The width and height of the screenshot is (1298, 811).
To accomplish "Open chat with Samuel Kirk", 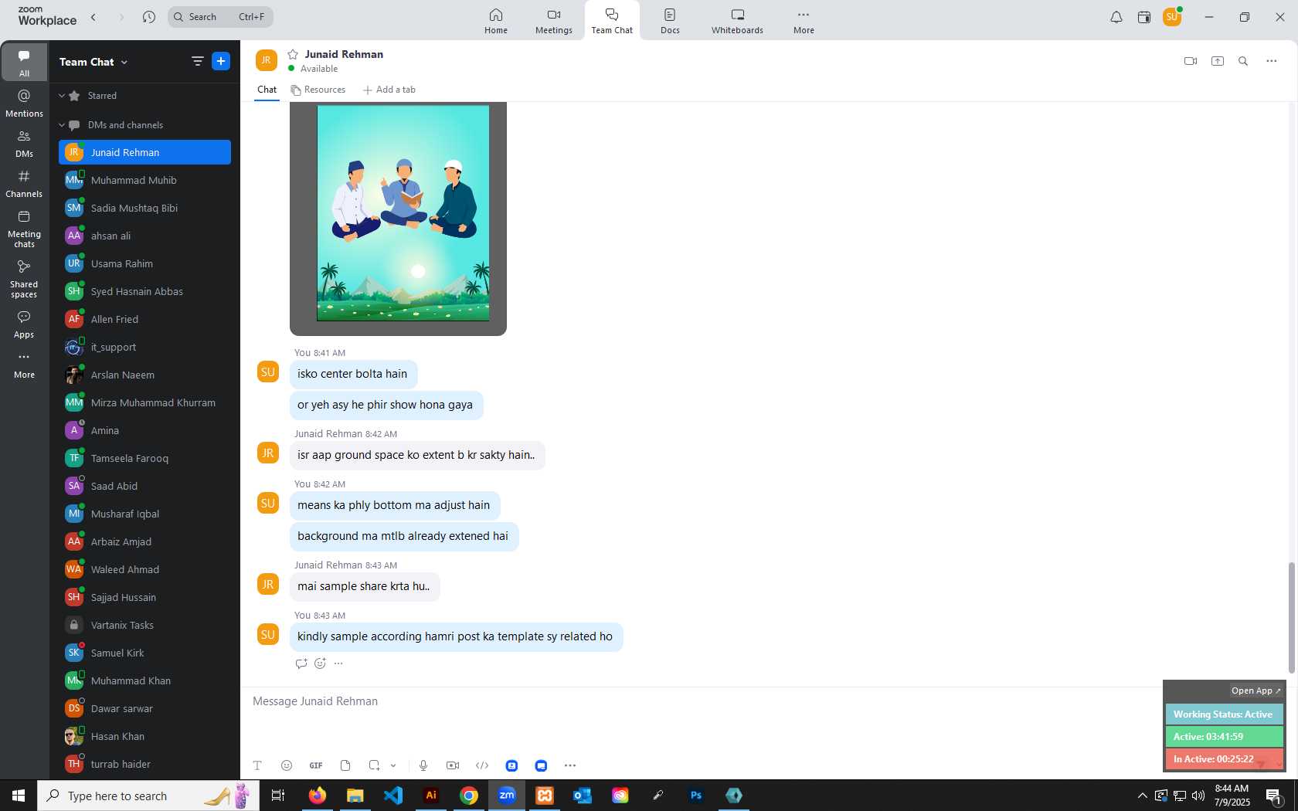I will [144, 653].
